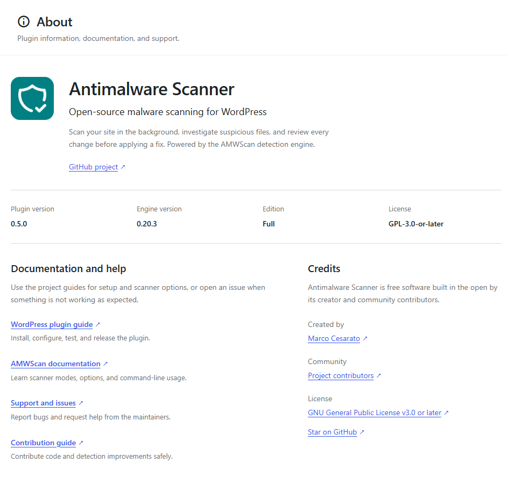
Task: Click external arrow beside Contribution guide
Action: (81, 443)
